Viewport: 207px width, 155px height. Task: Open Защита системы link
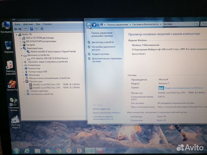tap(100, 54)
